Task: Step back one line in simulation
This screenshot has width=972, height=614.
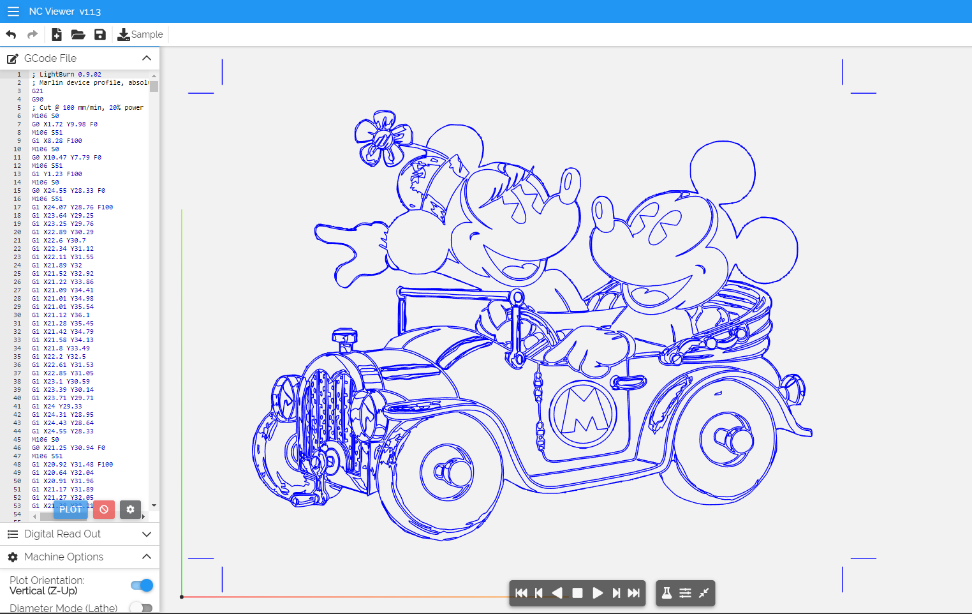Action: point(539,593)
